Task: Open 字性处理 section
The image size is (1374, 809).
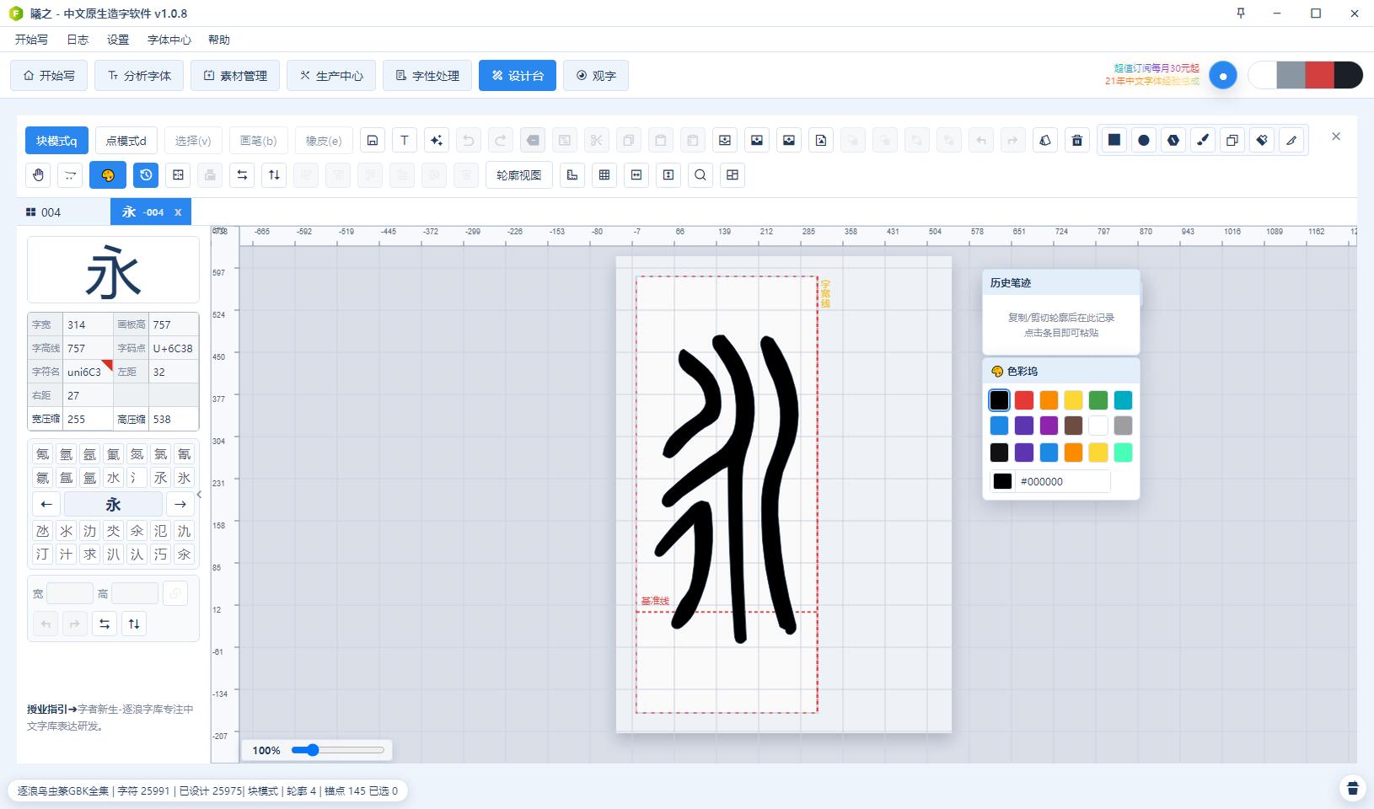Action: (427, 76)
